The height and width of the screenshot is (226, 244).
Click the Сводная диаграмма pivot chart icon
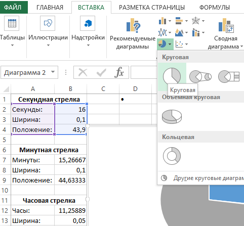[x=226, y=25]
